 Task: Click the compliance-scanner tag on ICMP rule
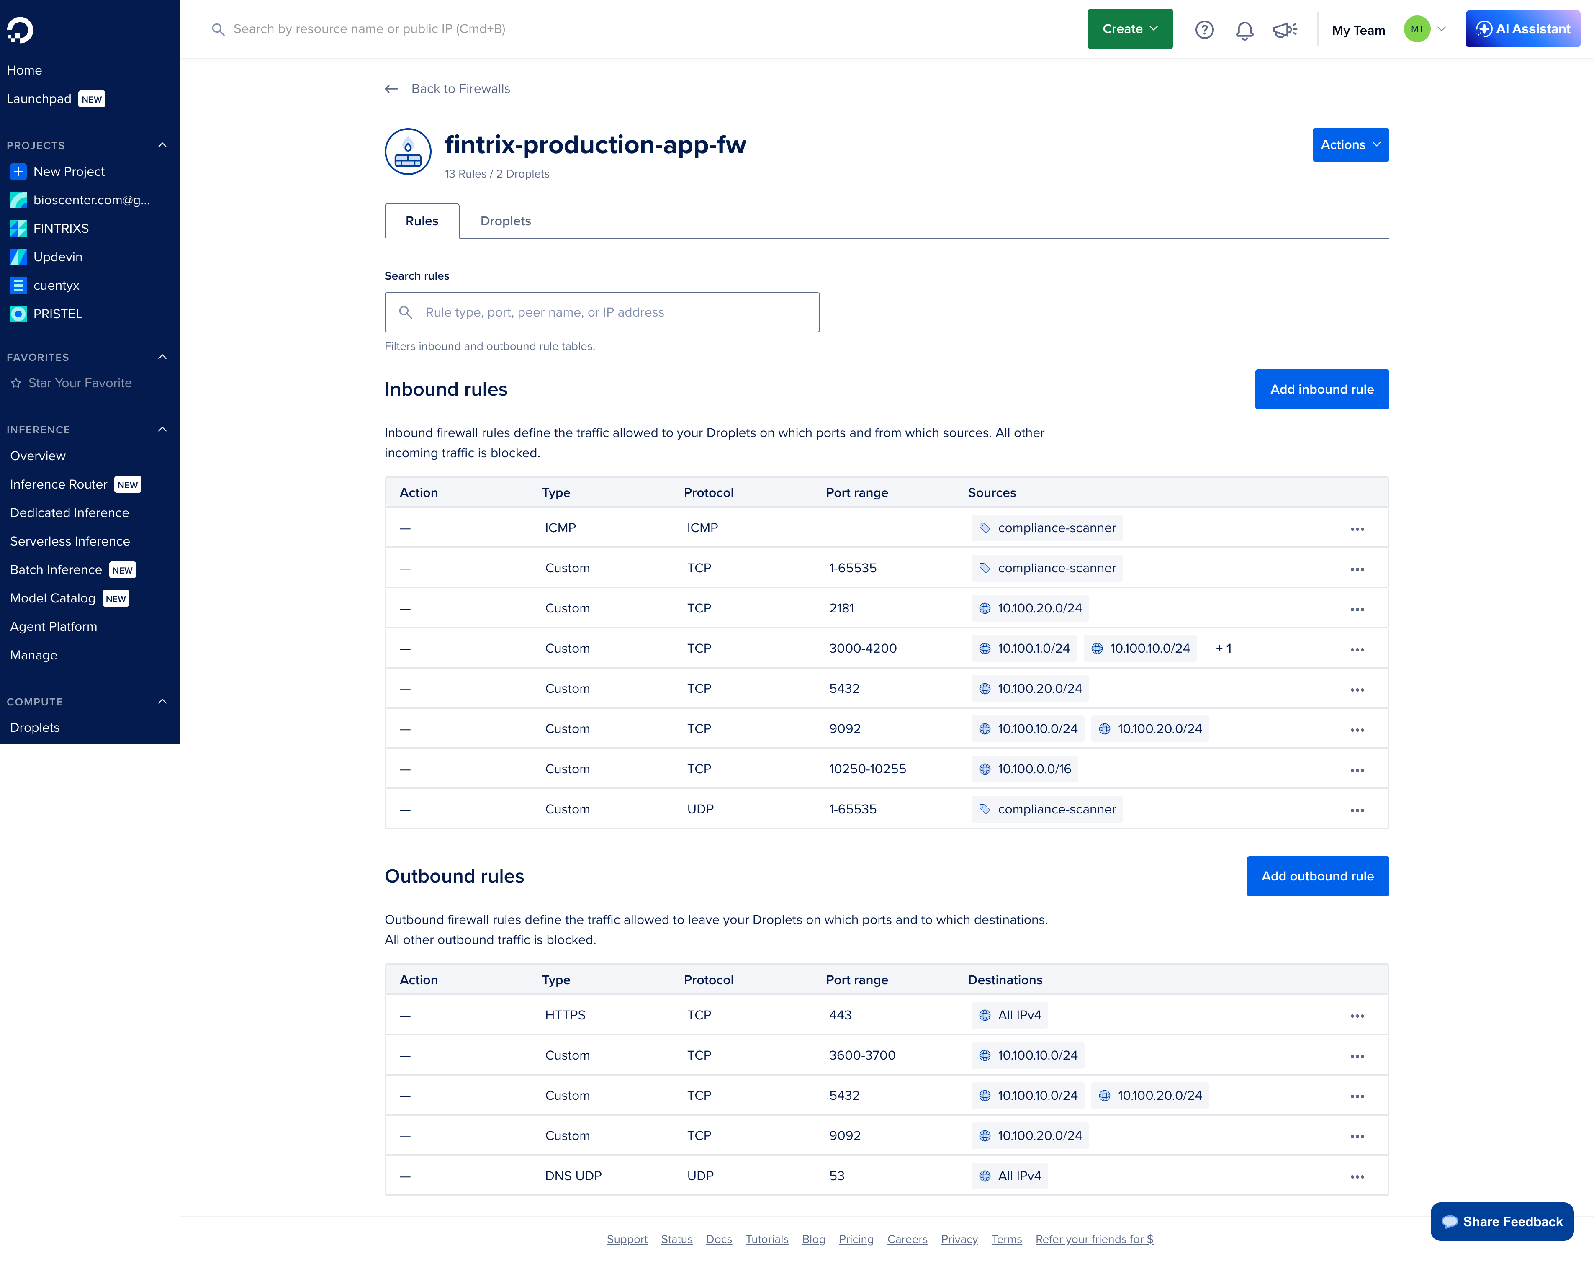(1047, 528)
